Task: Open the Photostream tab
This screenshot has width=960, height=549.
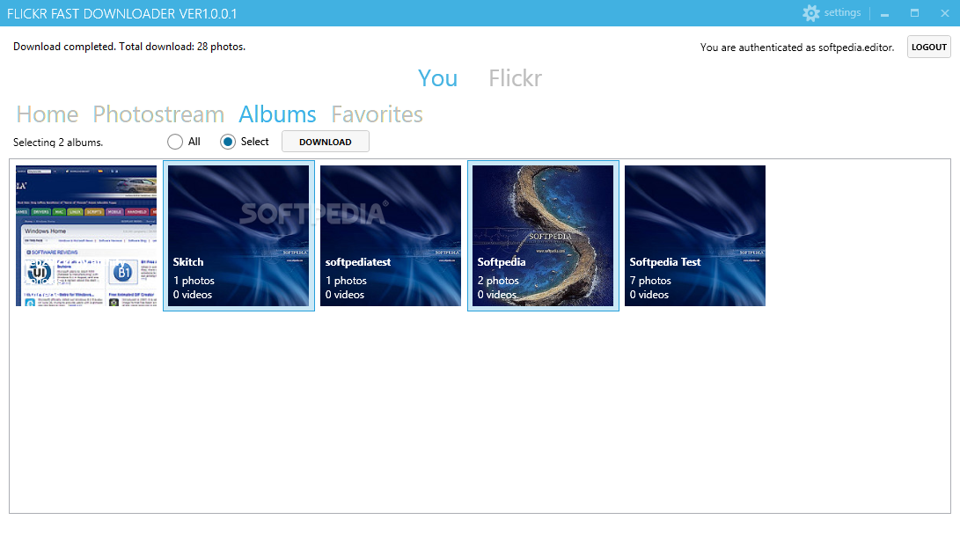Action: [158, 114]
